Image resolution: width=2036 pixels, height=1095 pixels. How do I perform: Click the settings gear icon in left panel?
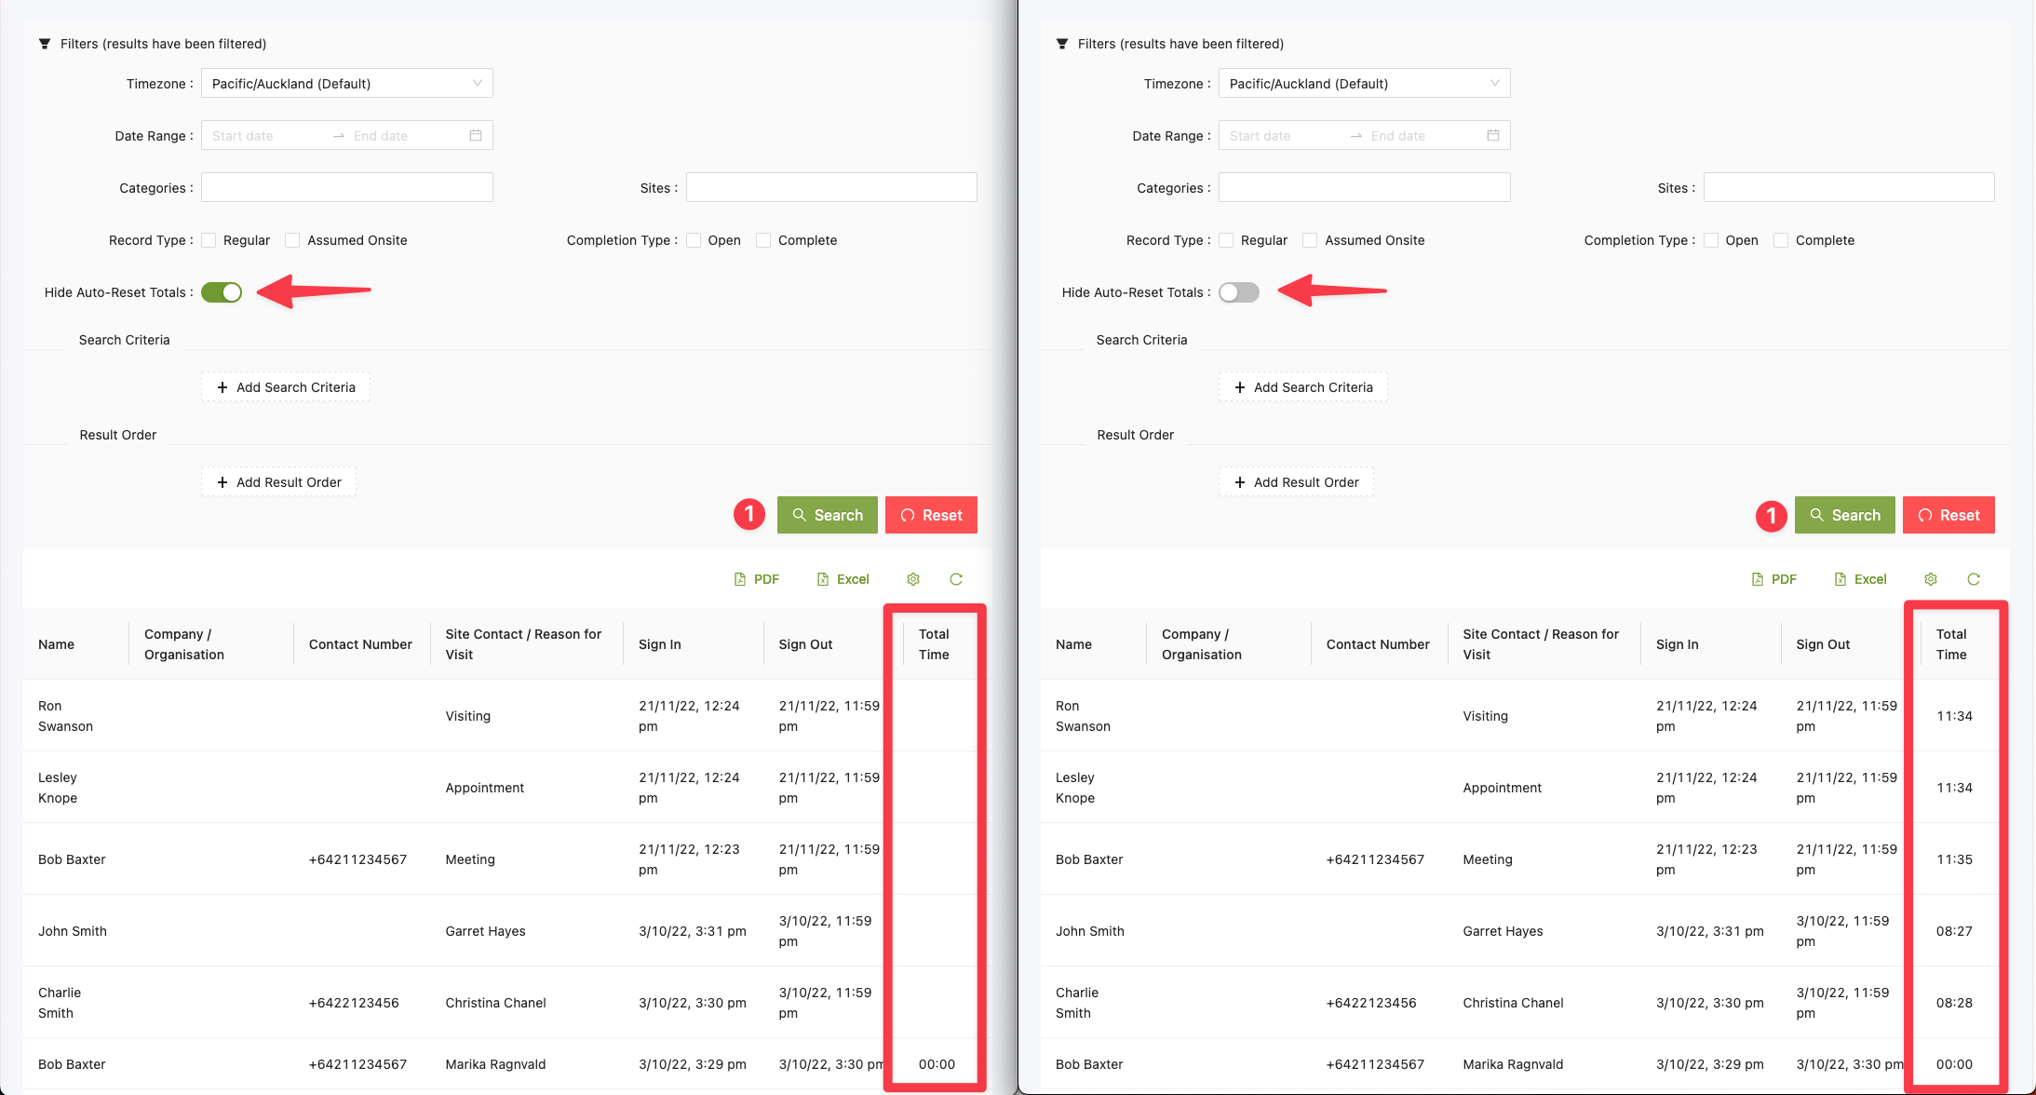click(912, 579)
